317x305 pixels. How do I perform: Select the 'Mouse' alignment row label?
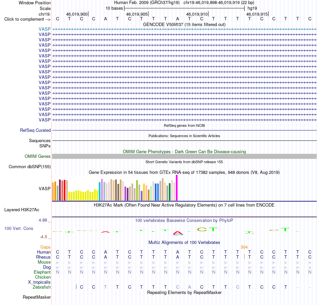(44, 262)
